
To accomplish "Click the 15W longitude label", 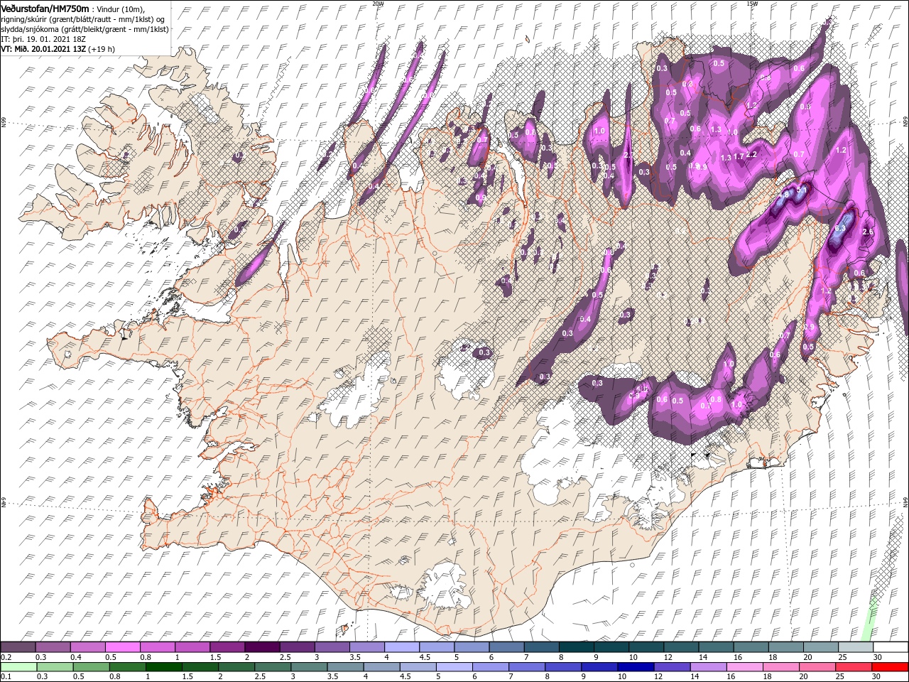I will (x=752, y=4).
